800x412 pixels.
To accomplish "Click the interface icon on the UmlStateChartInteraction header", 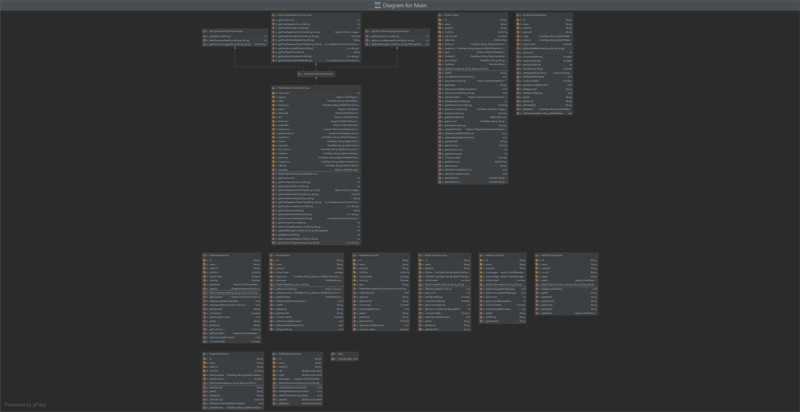I will [204, 31].
